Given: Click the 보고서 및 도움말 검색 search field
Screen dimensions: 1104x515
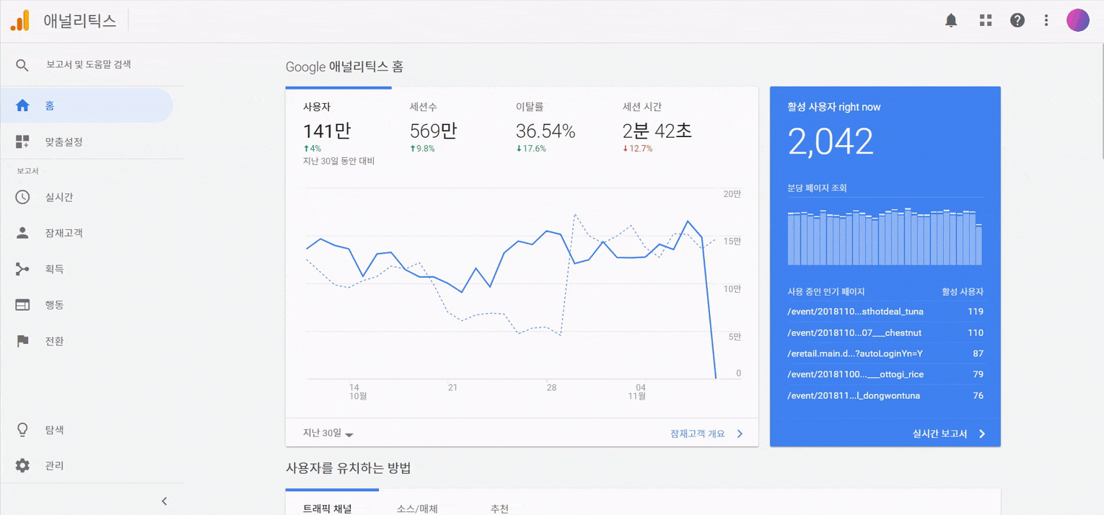Looking at the screenshot, I should point(89,64).
